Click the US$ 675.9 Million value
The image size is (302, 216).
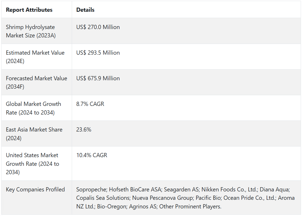[98, 78]
